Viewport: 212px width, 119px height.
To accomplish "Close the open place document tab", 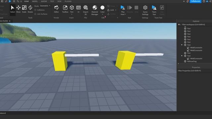I will 10,21.
